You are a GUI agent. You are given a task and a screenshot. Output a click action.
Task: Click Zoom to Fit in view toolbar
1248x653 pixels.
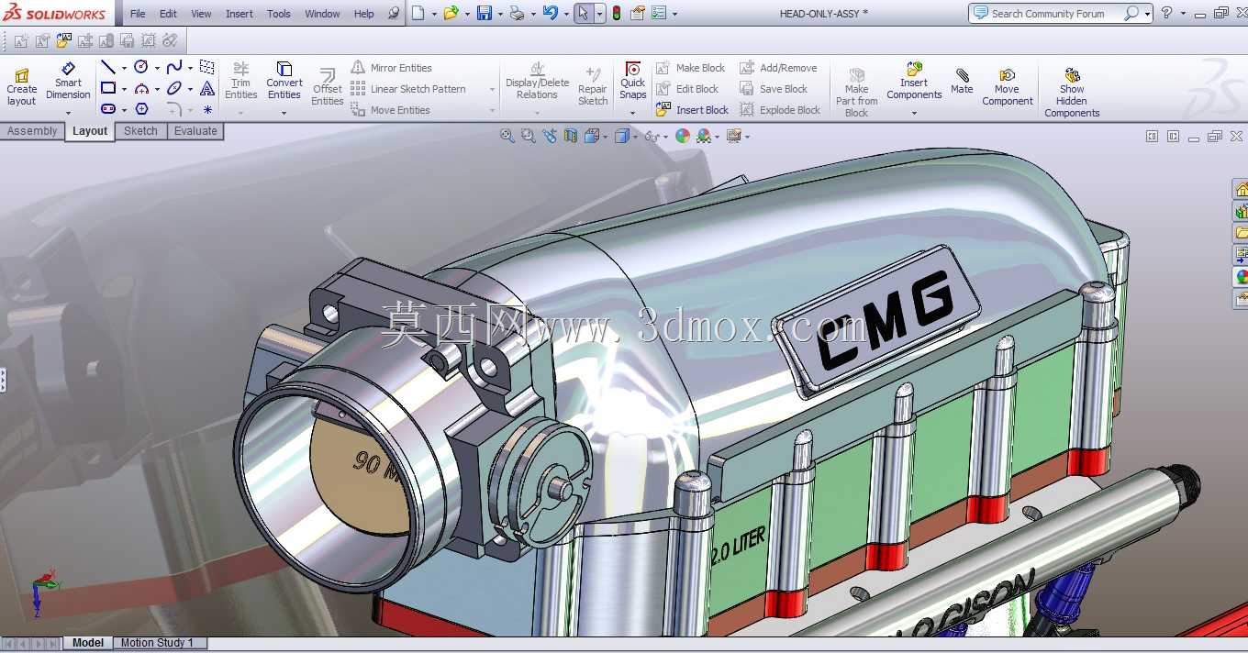coord(507,136)
